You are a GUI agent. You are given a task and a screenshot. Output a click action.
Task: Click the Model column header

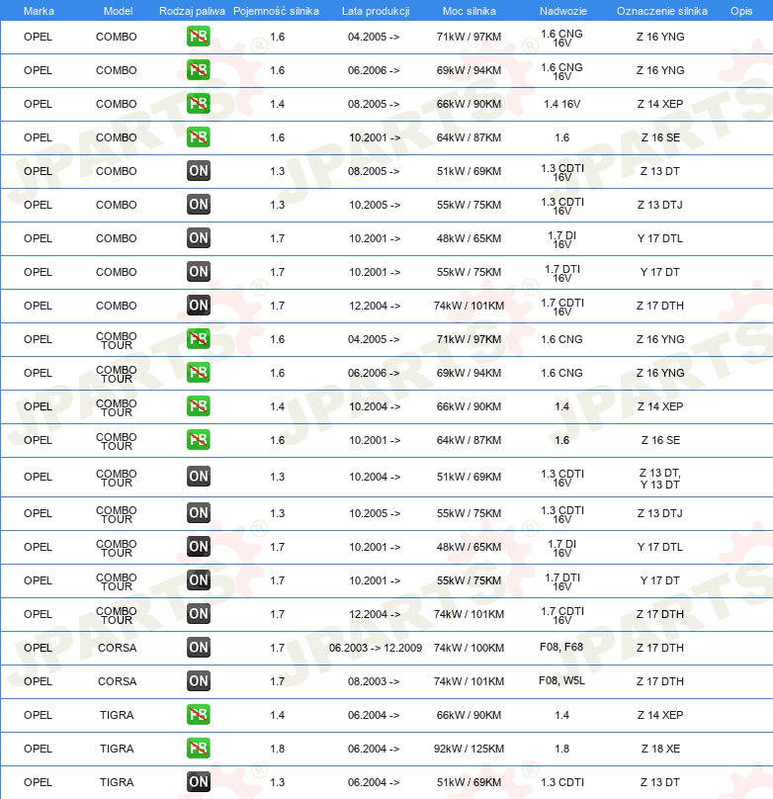pyautogui.click(x=119, y=11)
